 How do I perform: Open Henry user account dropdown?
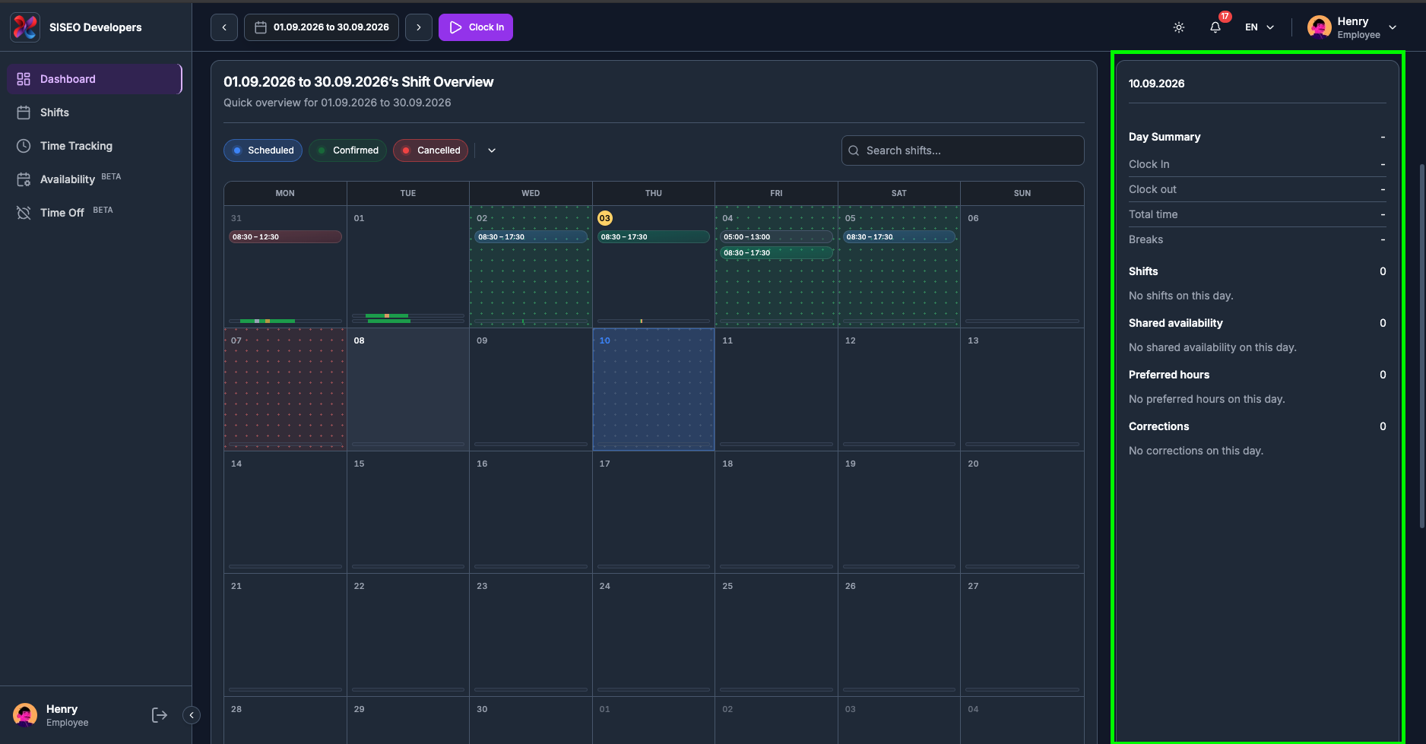click(x=1352, y=27)
